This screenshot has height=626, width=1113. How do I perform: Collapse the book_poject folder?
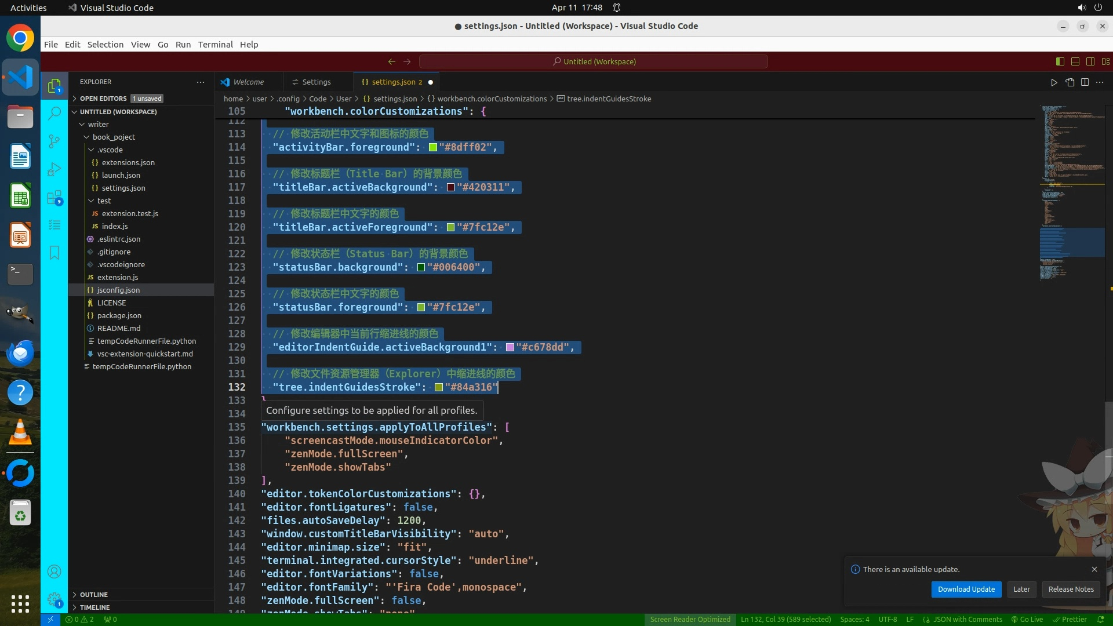pos(113,137)
